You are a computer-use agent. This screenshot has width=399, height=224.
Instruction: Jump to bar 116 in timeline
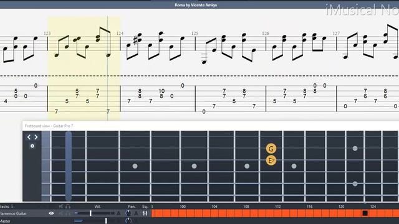tap(309, 207)
